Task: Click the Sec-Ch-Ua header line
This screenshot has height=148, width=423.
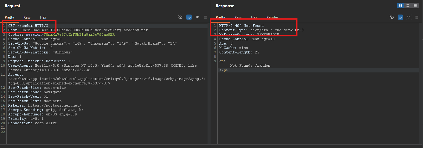Action: click(x=93, y=43)
